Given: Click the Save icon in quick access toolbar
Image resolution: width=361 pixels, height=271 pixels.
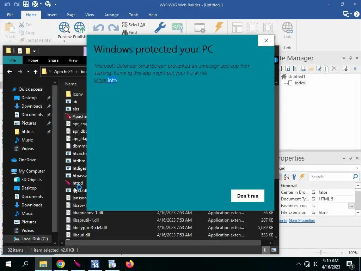Looking at the screenshot, I should click(x=25, y=4).
